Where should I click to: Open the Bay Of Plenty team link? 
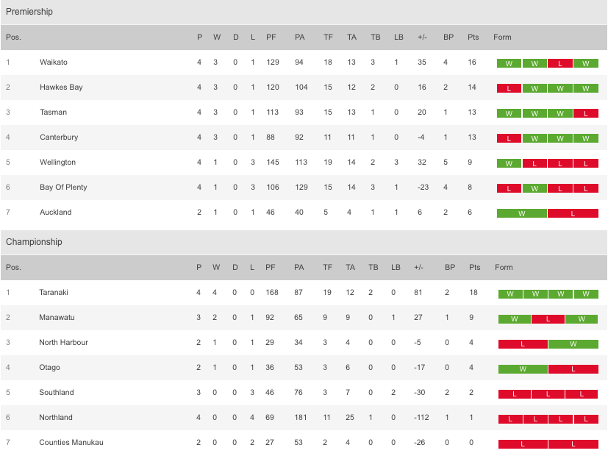point(63,188)
